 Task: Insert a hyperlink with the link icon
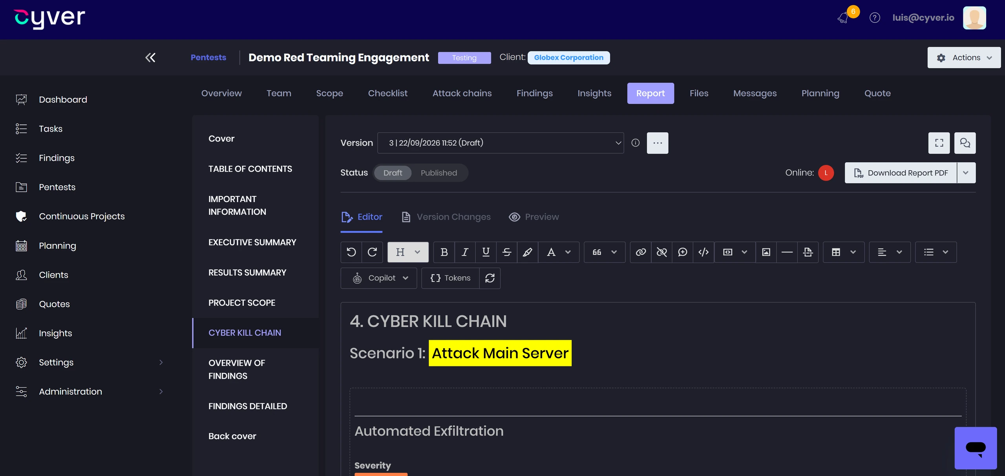click(x=641, y=252)
